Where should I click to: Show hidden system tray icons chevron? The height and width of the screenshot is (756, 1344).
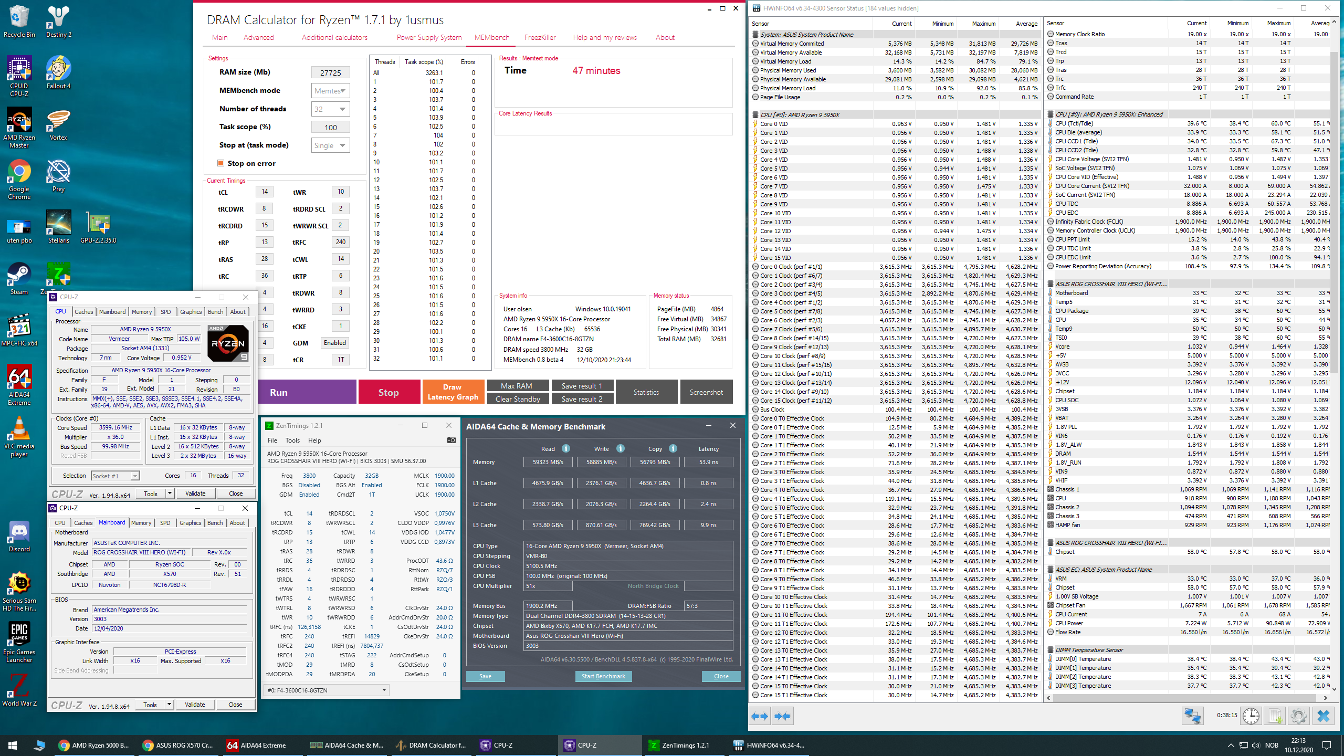tap(1231, 745)
